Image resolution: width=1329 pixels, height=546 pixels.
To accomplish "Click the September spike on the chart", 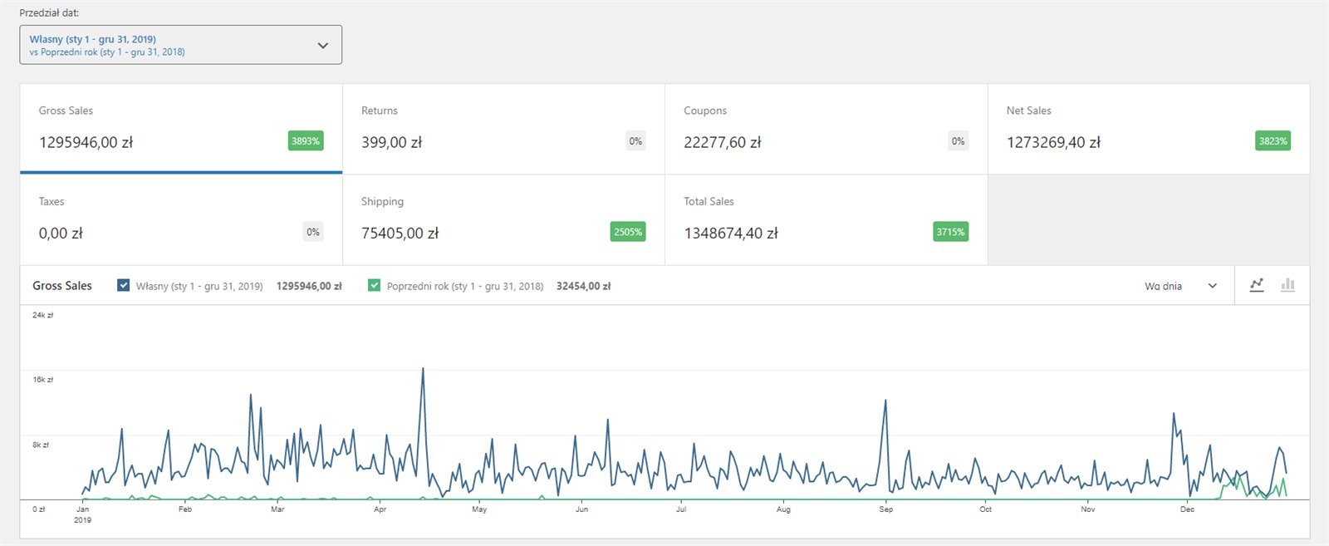I will pyautogui.click(x=885, y=401).
